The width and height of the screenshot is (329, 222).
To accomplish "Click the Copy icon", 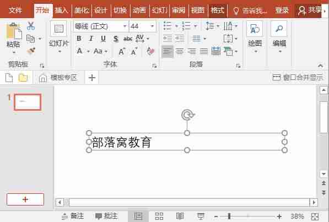I will pyautogui.click(x=31, y=39).
